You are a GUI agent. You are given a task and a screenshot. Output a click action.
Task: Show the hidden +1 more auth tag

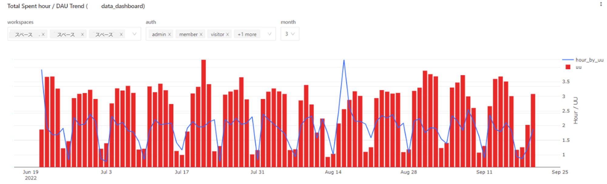point(247,34)
